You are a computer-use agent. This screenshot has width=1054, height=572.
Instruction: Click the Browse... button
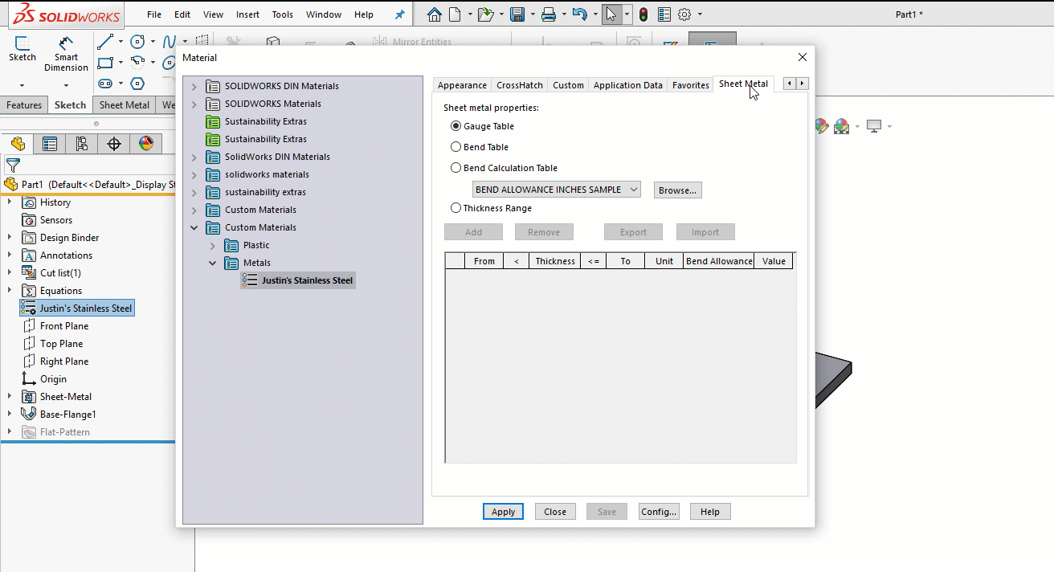pyautogui.click(x=678, y=190)
